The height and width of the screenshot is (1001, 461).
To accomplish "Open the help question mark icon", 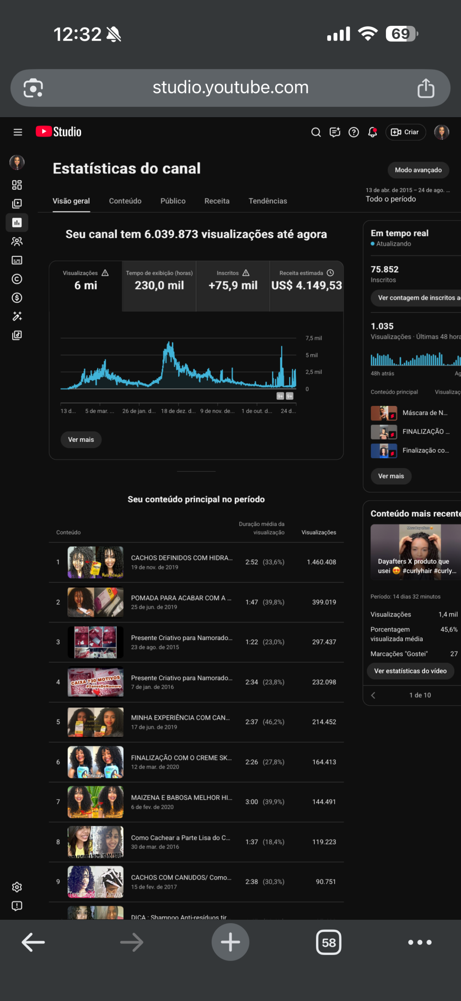I will click(354, 132).
